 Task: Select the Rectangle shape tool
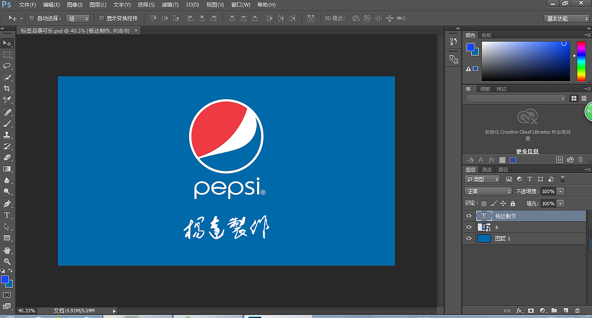click(7, 238)
